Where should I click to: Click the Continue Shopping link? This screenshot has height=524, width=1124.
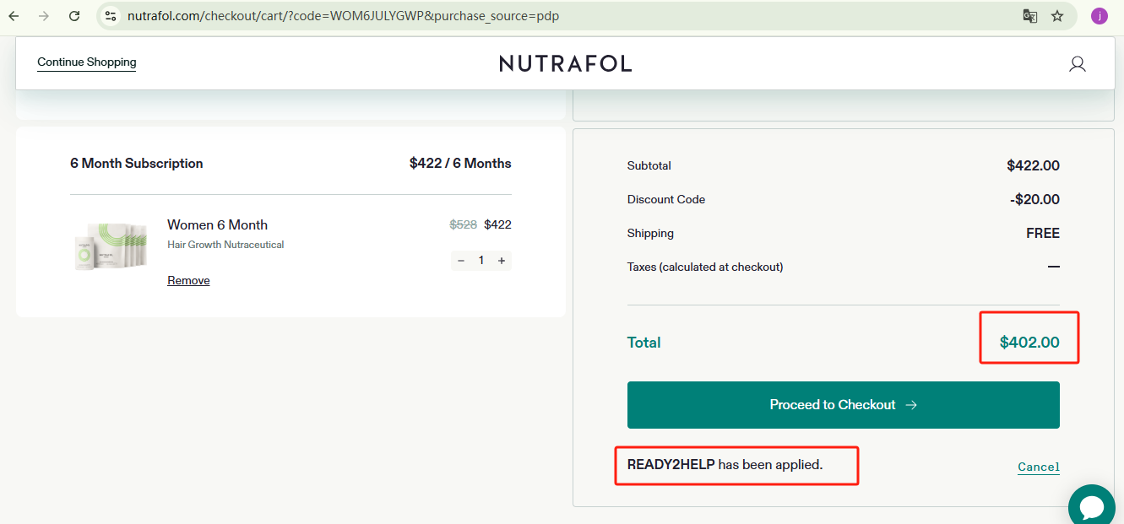pos(87,62)
